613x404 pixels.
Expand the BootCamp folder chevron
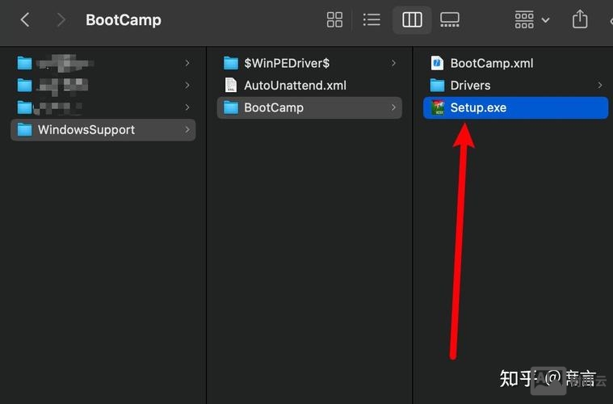pyautogui.click(x=394, y=107)
